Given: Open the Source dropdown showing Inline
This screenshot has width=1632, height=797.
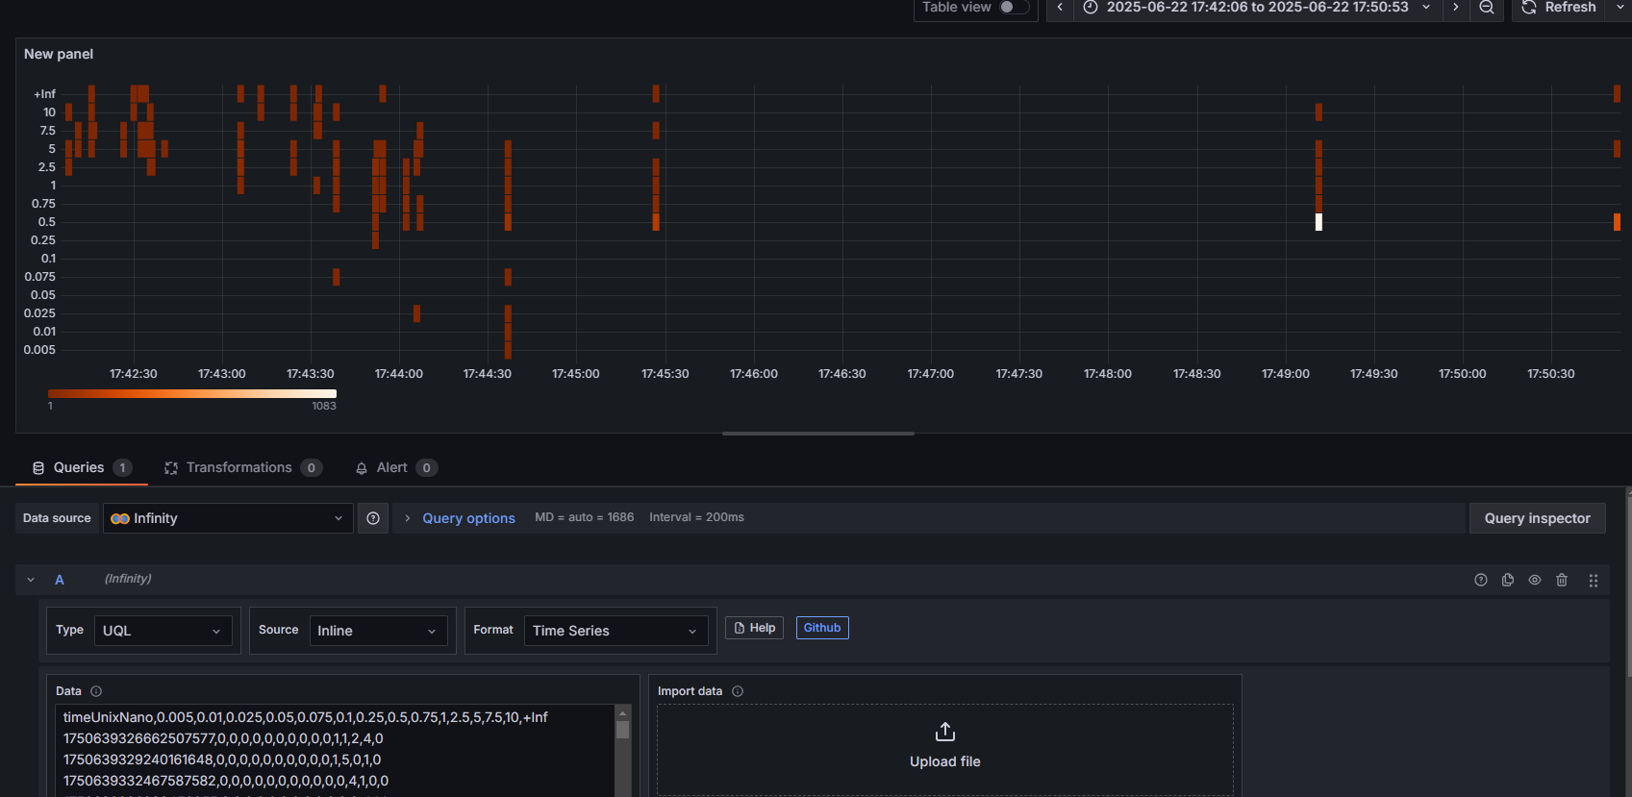Looking at the screenshot, I should pos(379,631).
